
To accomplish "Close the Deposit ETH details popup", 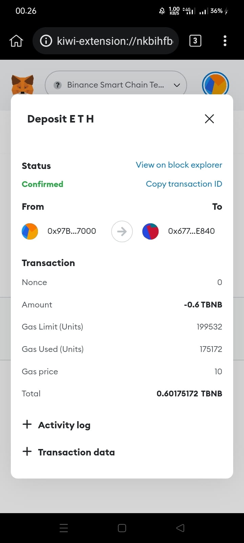I will point(209,119).
